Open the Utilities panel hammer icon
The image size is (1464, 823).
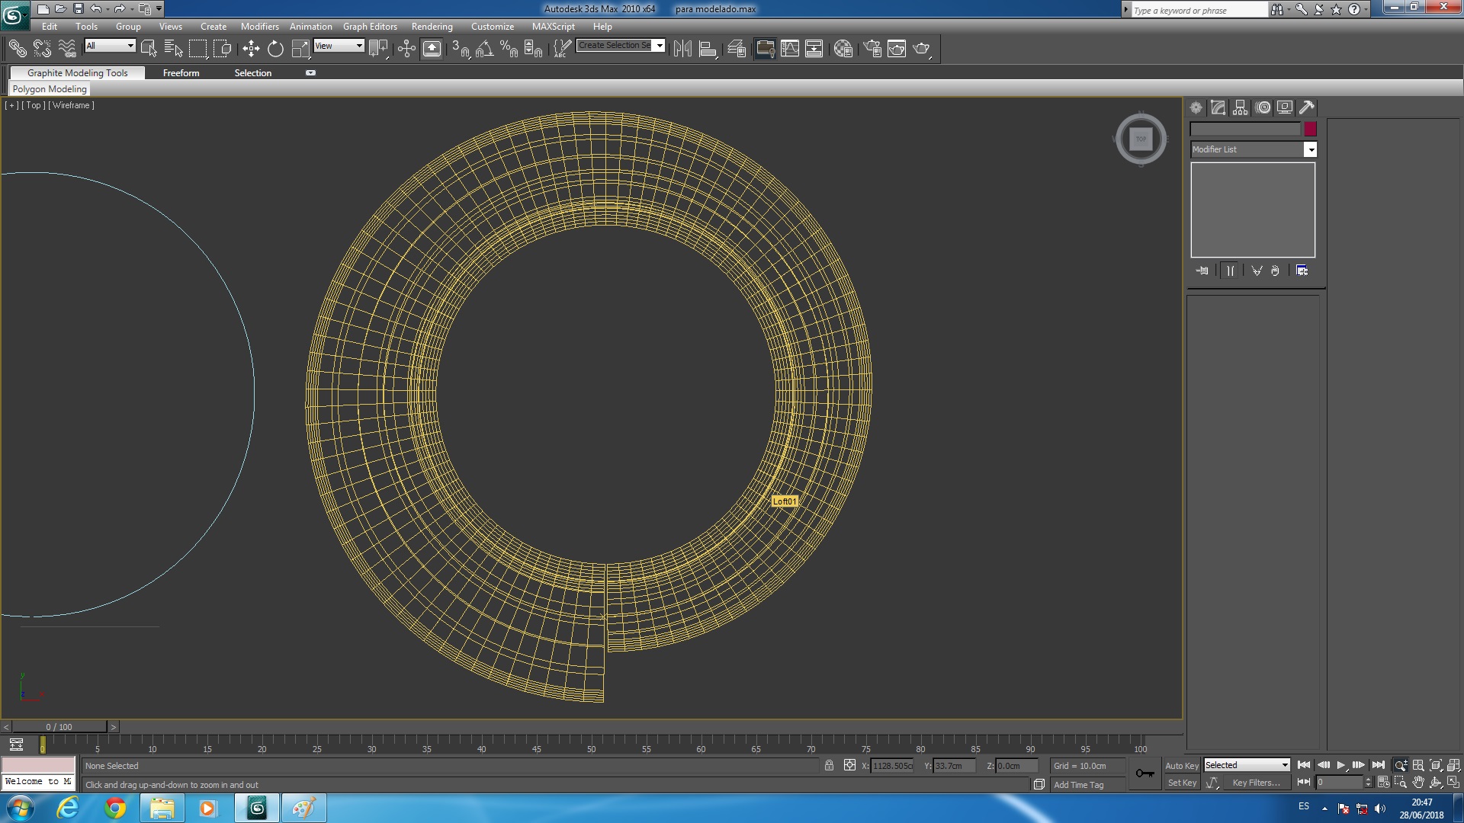[x=1307, y=107]
